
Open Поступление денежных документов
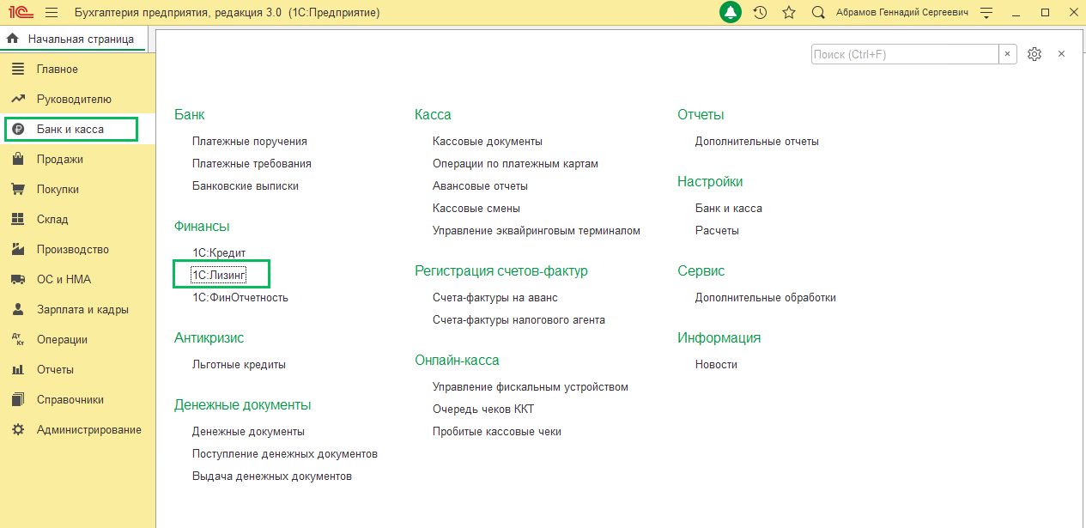(x=285, y=454)
